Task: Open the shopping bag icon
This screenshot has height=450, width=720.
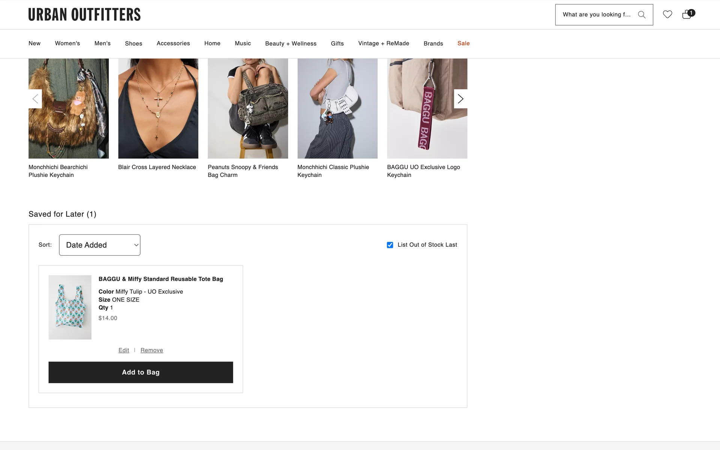Action: [x=687, y=15]
